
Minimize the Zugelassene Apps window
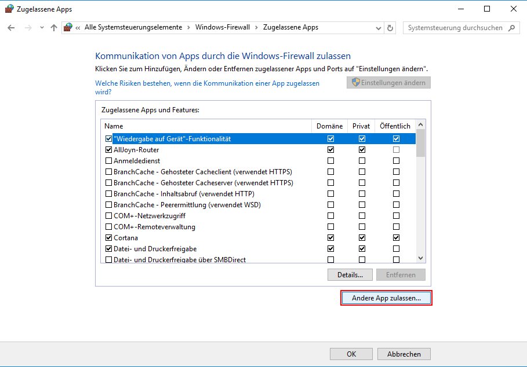click(461, 9)
